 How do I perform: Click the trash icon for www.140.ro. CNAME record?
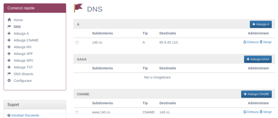261,112
